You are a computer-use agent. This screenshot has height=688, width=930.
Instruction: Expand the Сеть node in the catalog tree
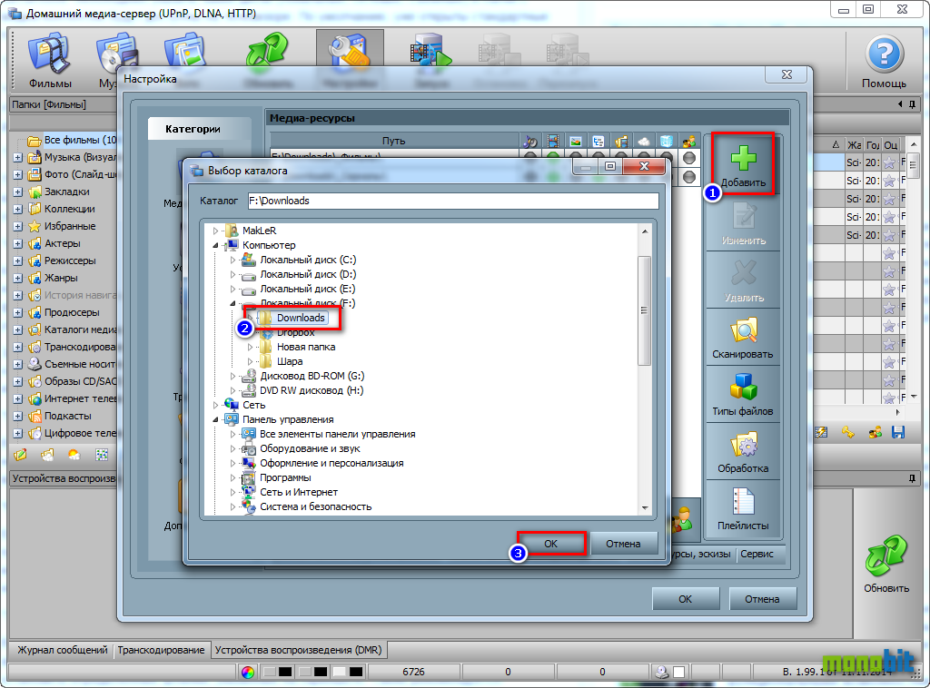tap(215, 405)
